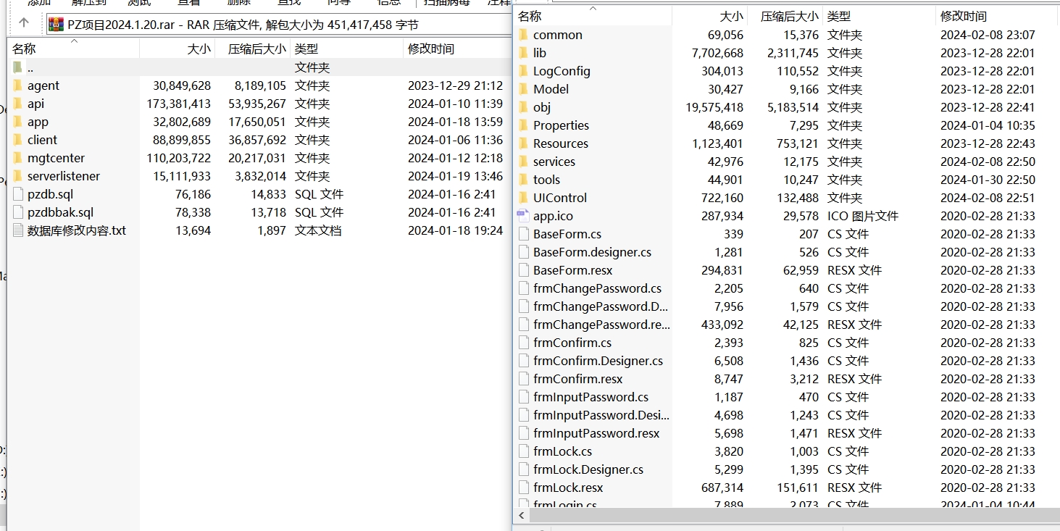This screenshot has height=531, width=1060.
Task: Select the api folder icon
Action: click(18, 104)
